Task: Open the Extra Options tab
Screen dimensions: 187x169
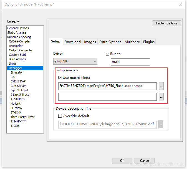Action: [110, 42]
